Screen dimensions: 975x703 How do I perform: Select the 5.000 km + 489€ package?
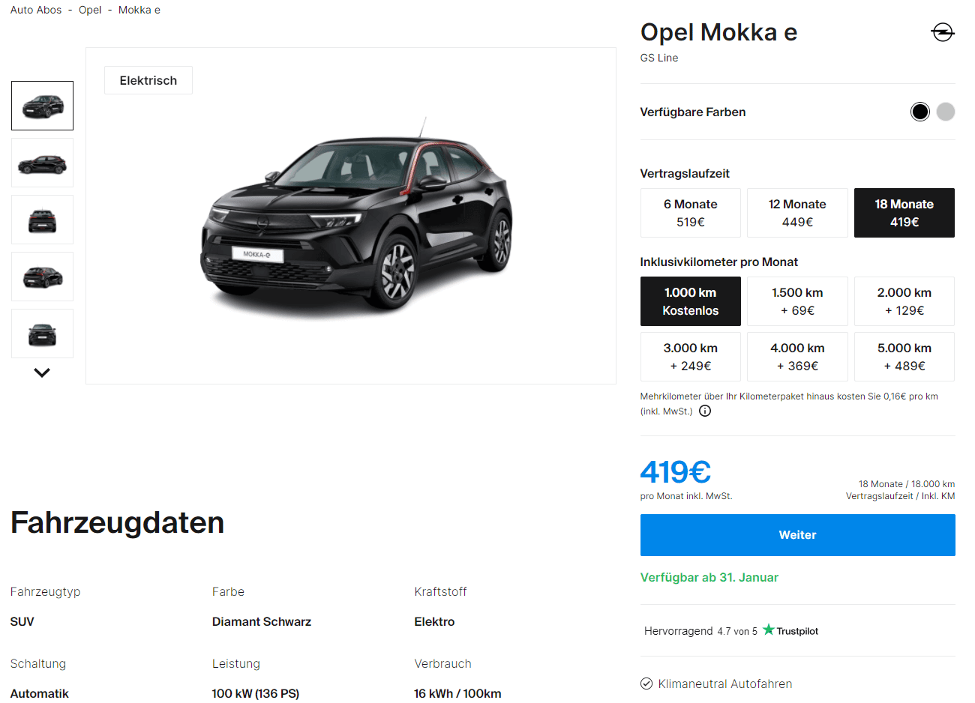(x=904, y=357)
